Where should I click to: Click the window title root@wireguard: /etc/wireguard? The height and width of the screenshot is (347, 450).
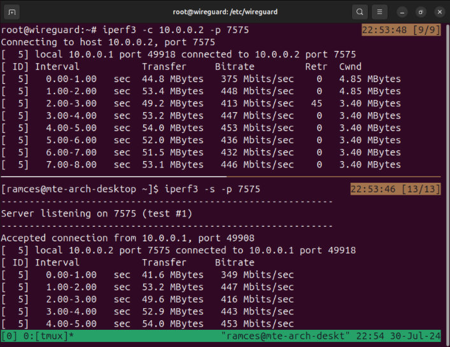pyautogui.click(x=225, y=12)
